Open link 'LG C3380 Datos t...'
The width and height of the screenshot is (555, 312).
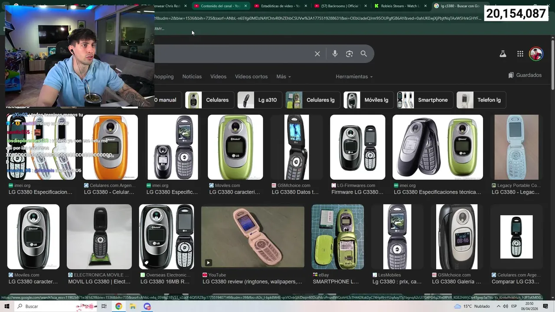(x=295, y=192)
